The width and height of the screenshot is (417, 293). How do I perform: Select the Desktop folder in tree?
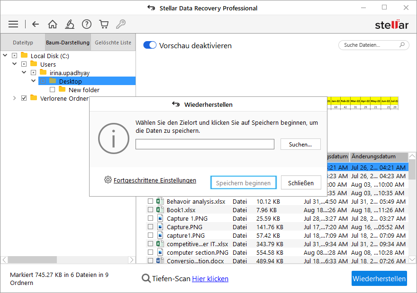point(87,81)
